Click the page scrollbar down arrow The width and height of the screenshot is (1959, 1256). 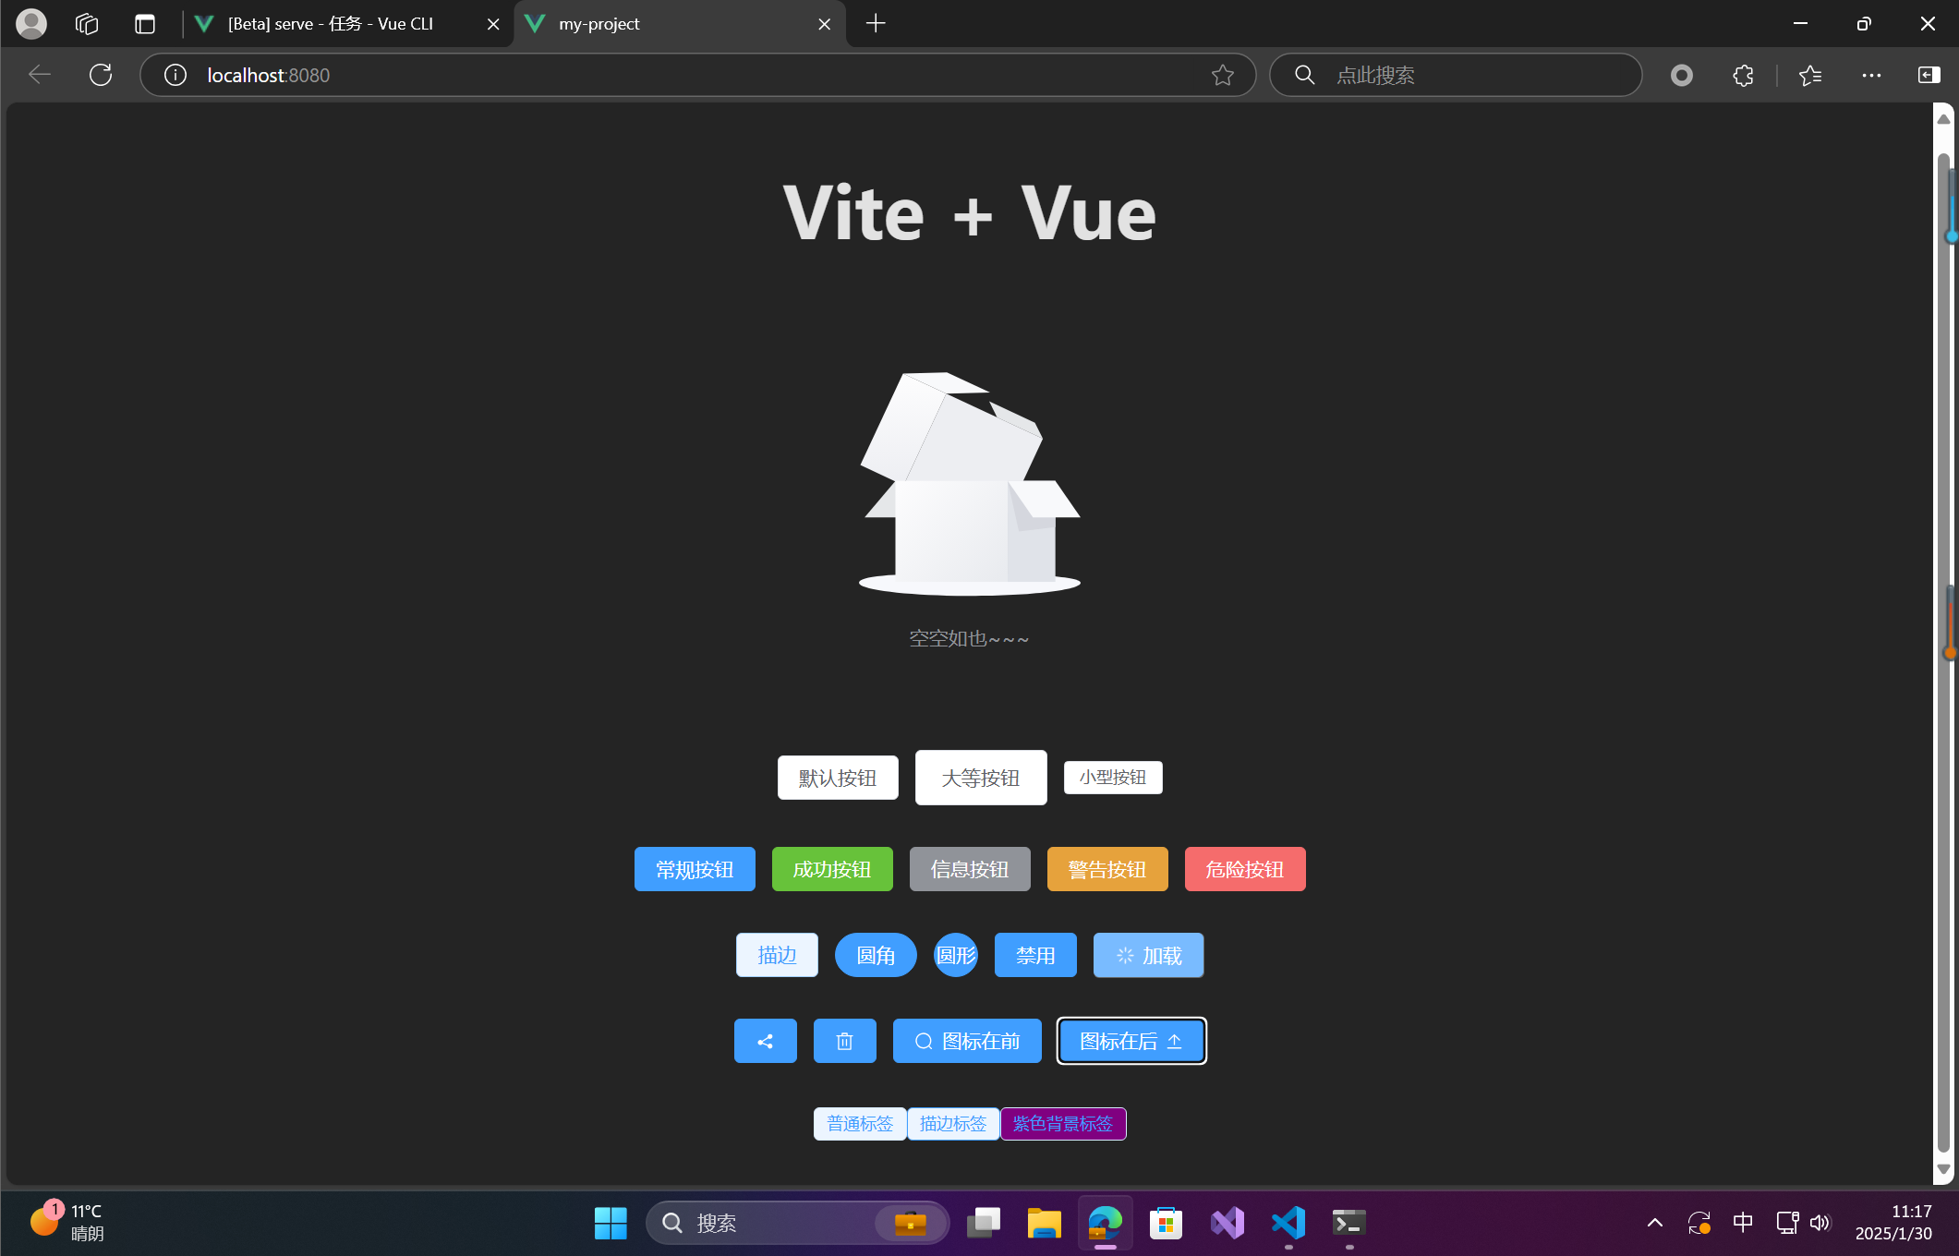[1943, 1169]
